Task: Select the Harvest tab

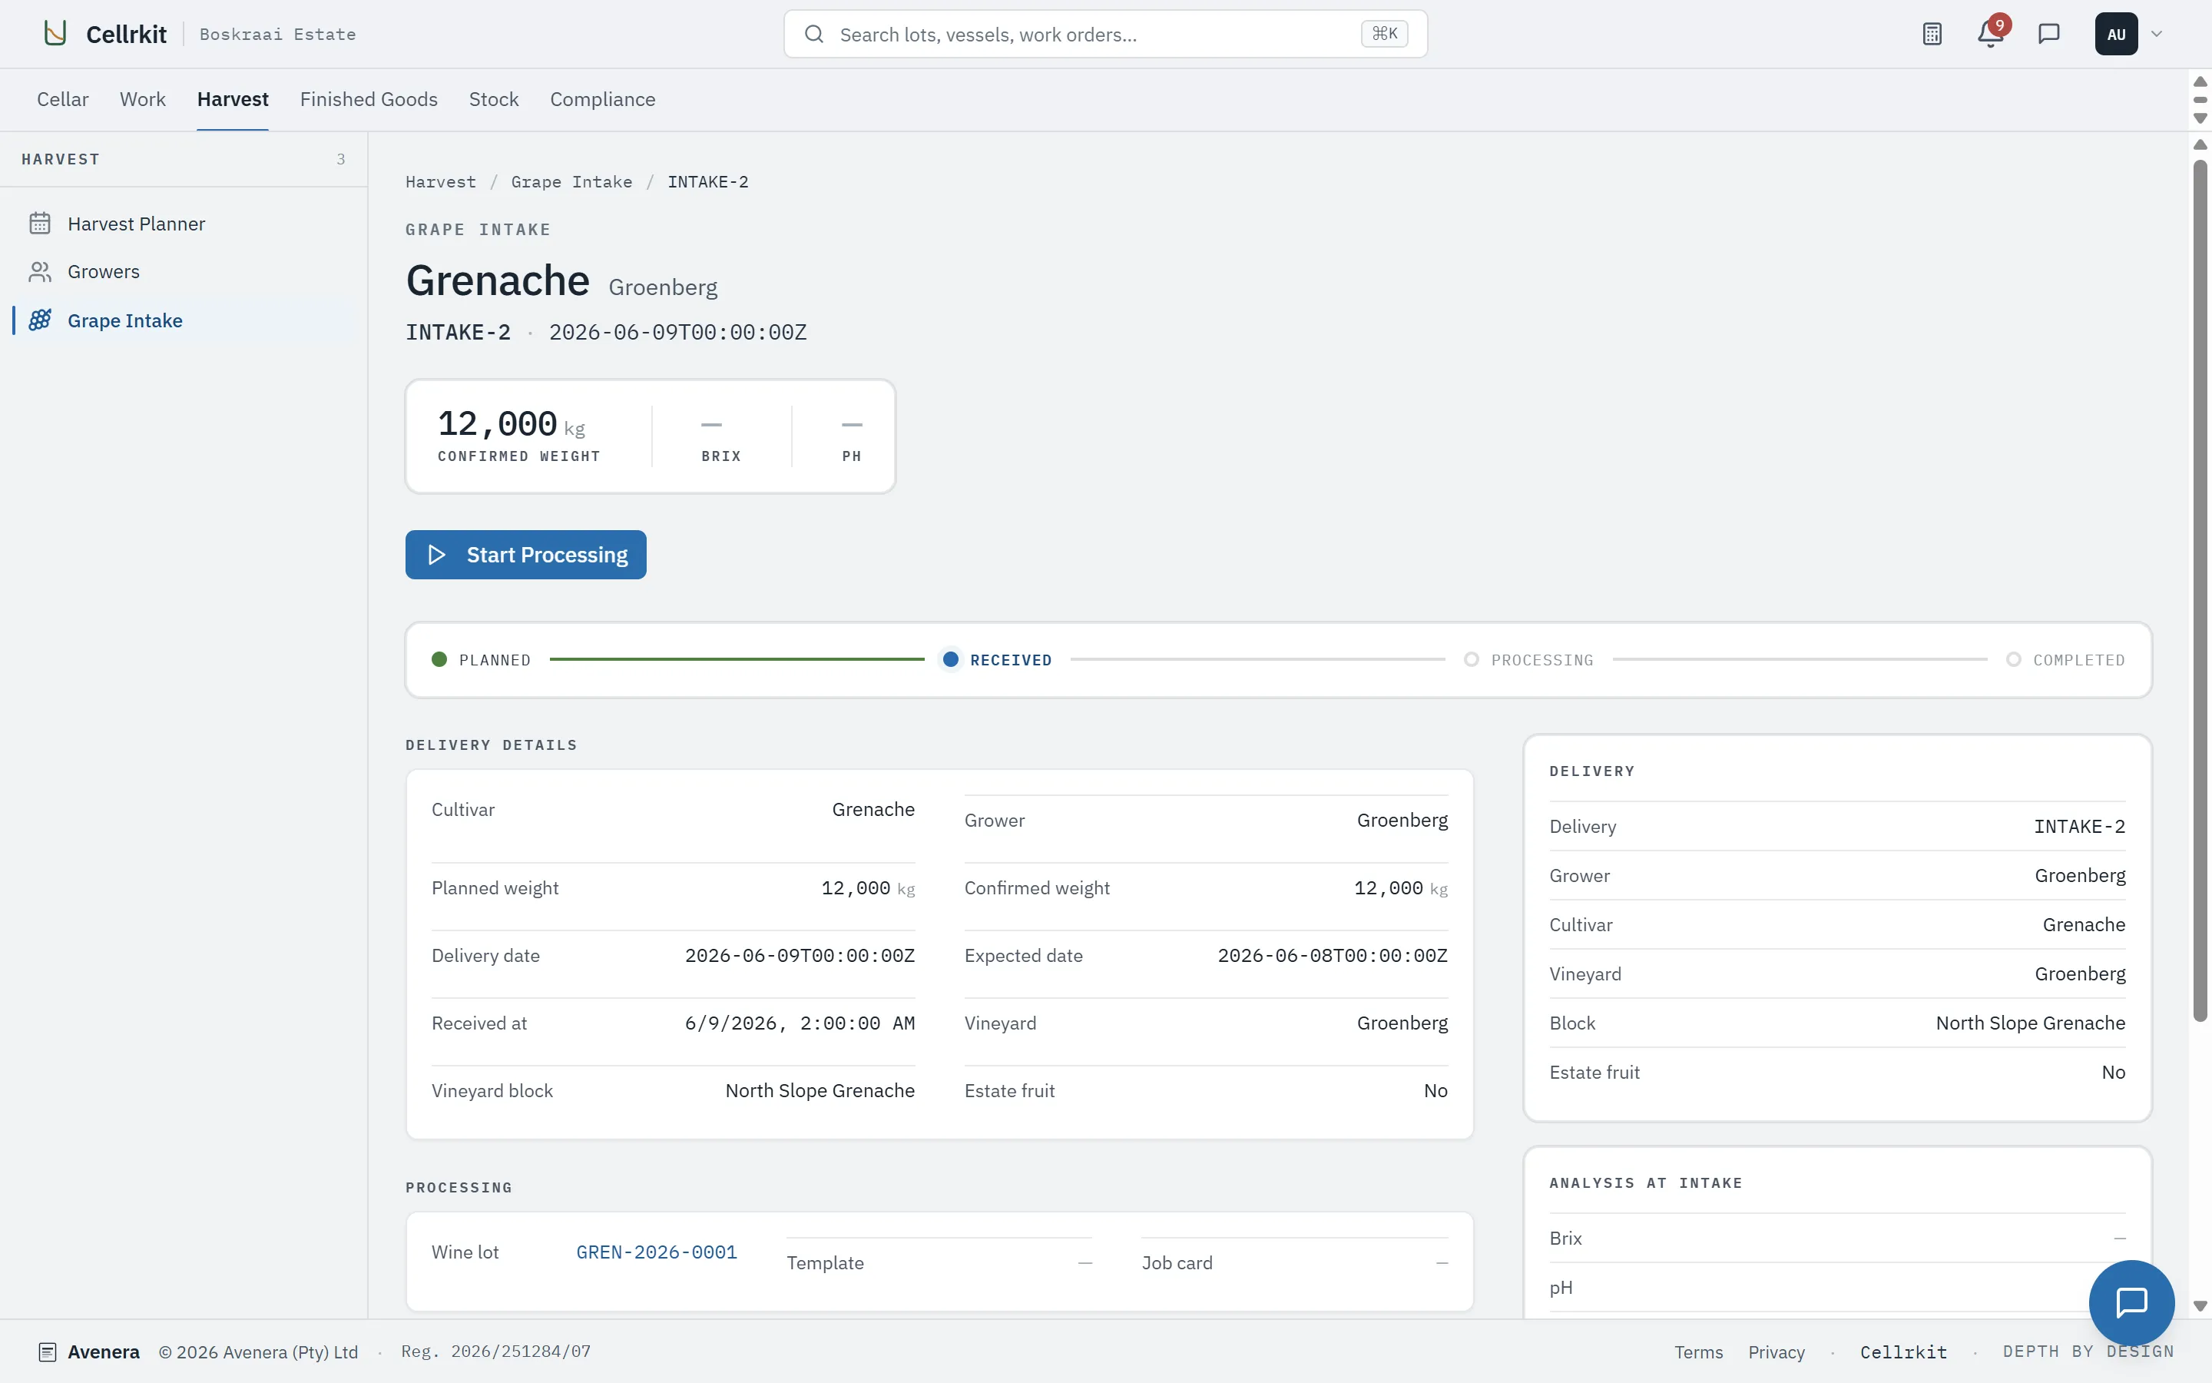Action: pos(232,99)
